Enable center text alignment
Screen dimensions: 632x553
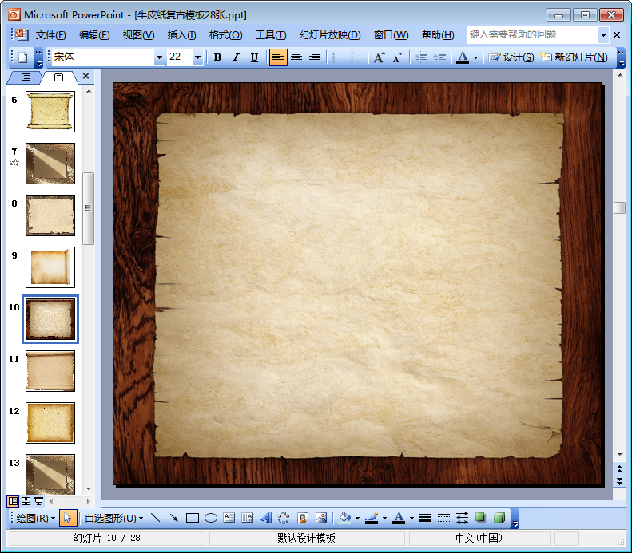click(296, 57)
